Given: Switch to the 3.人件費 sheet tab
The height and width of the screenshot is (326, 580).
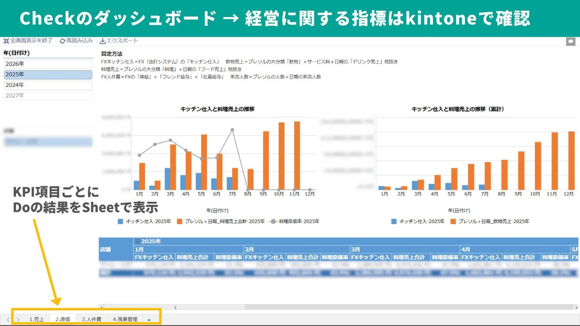Looking at the screenshot, I should coord(91,319).
